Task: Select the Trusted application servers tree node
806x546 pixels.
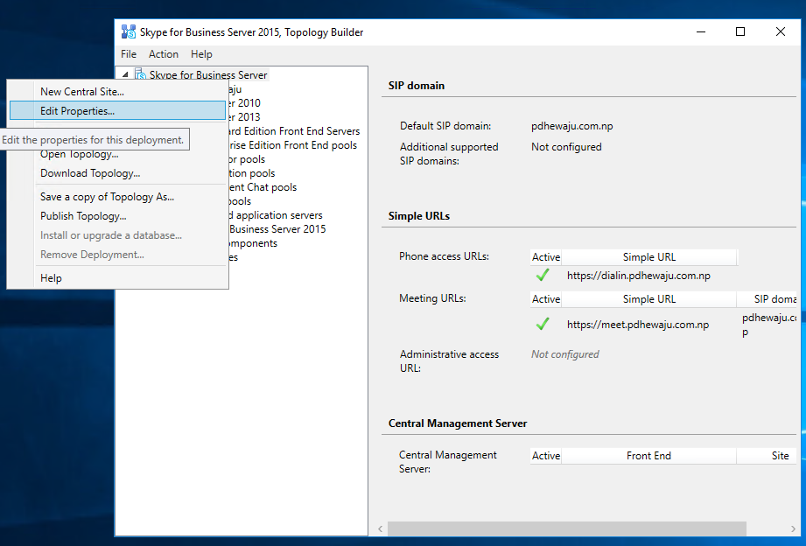Action: [276, 215]
